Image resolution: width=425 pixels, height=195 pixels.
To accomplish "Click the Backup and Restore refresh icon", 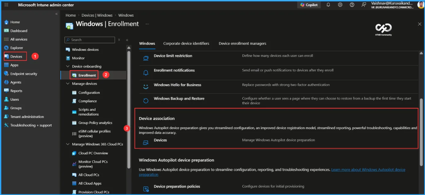I will tap(146, 100).
